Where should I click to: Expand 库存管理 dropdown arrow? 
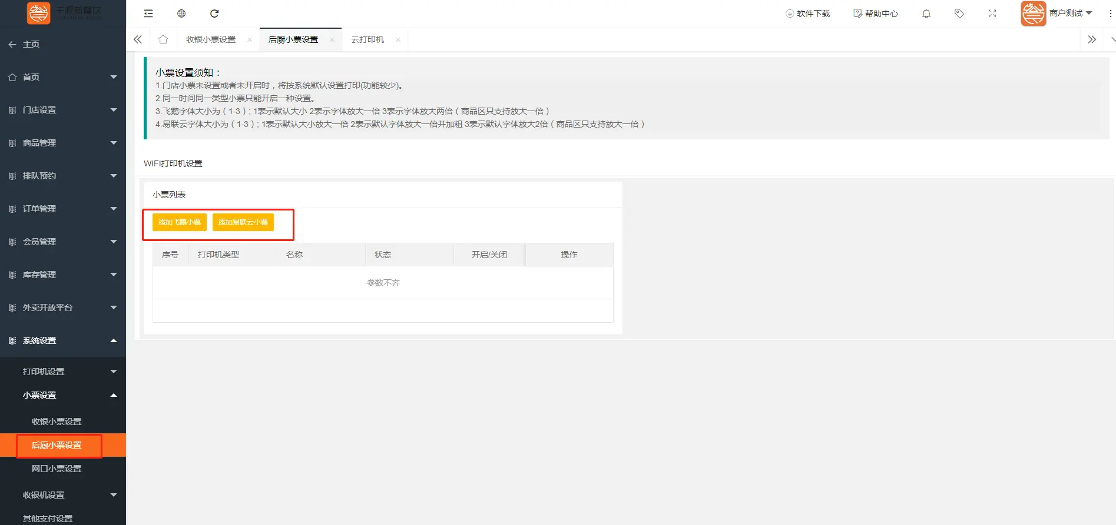114,275
